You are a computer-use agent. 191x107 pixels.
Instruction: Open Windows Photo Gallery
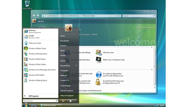[41, 64]
